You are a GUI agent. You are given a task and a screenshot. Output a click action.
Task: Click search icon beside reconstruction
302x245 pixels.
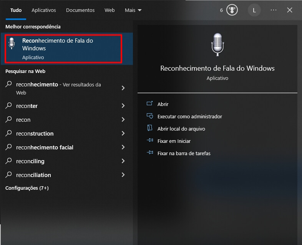(x=9, y=133)
